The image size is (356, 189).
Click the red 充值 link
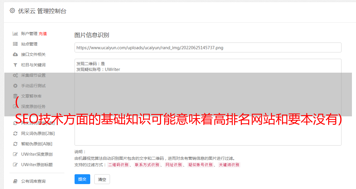pyautogui.click(x=43, y=34)
